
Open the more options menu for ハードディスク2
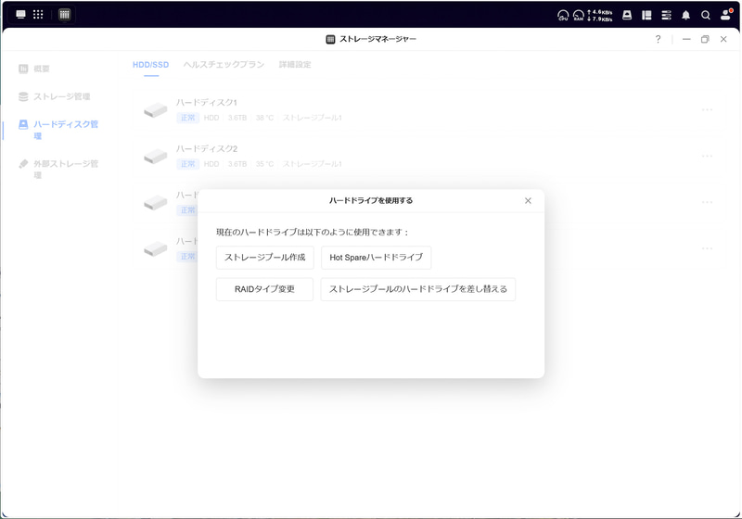[708, 156]
